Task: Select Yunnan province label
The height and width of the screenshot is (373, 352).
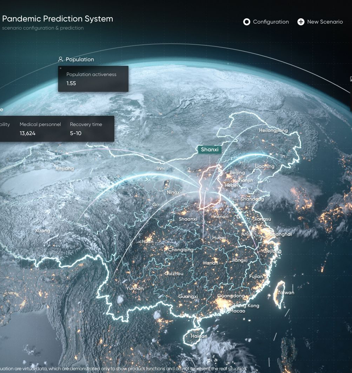Action: (135, 288)
